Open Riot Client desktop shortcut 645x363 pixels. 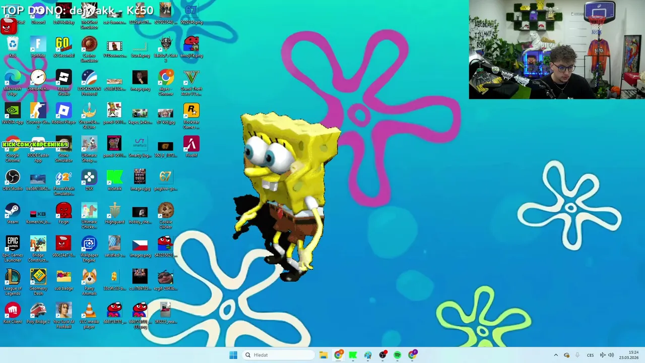(x=13, y=313)
